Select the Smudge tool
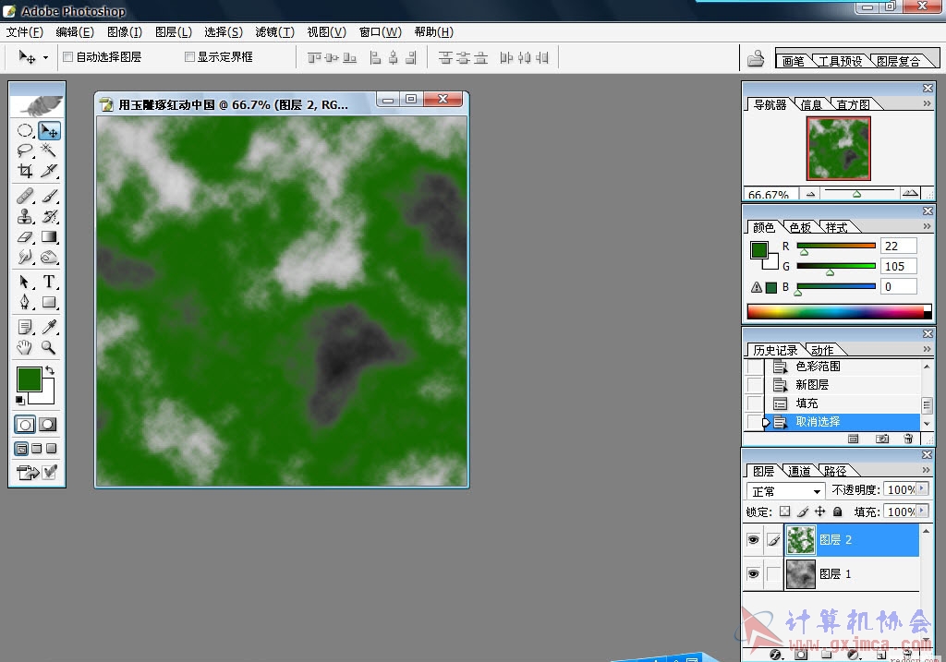The height and width of the screenshot is (662, 946). [x=25, y=258]
